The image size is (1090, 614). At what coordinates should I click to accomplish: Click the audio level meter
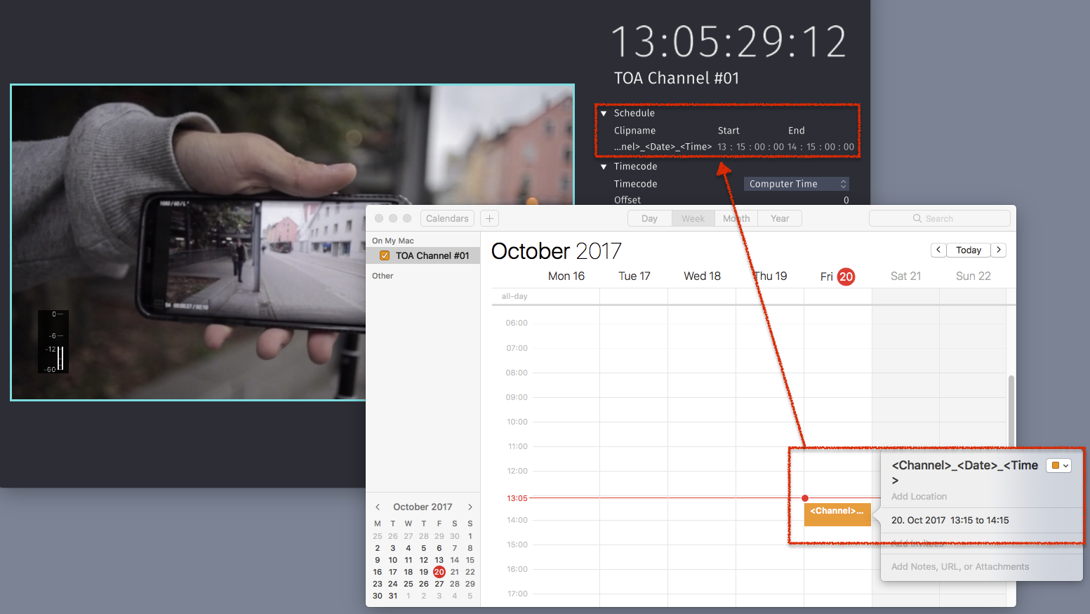click(53, 341)
